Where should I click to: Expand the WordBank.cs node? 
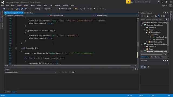(151, 40)
